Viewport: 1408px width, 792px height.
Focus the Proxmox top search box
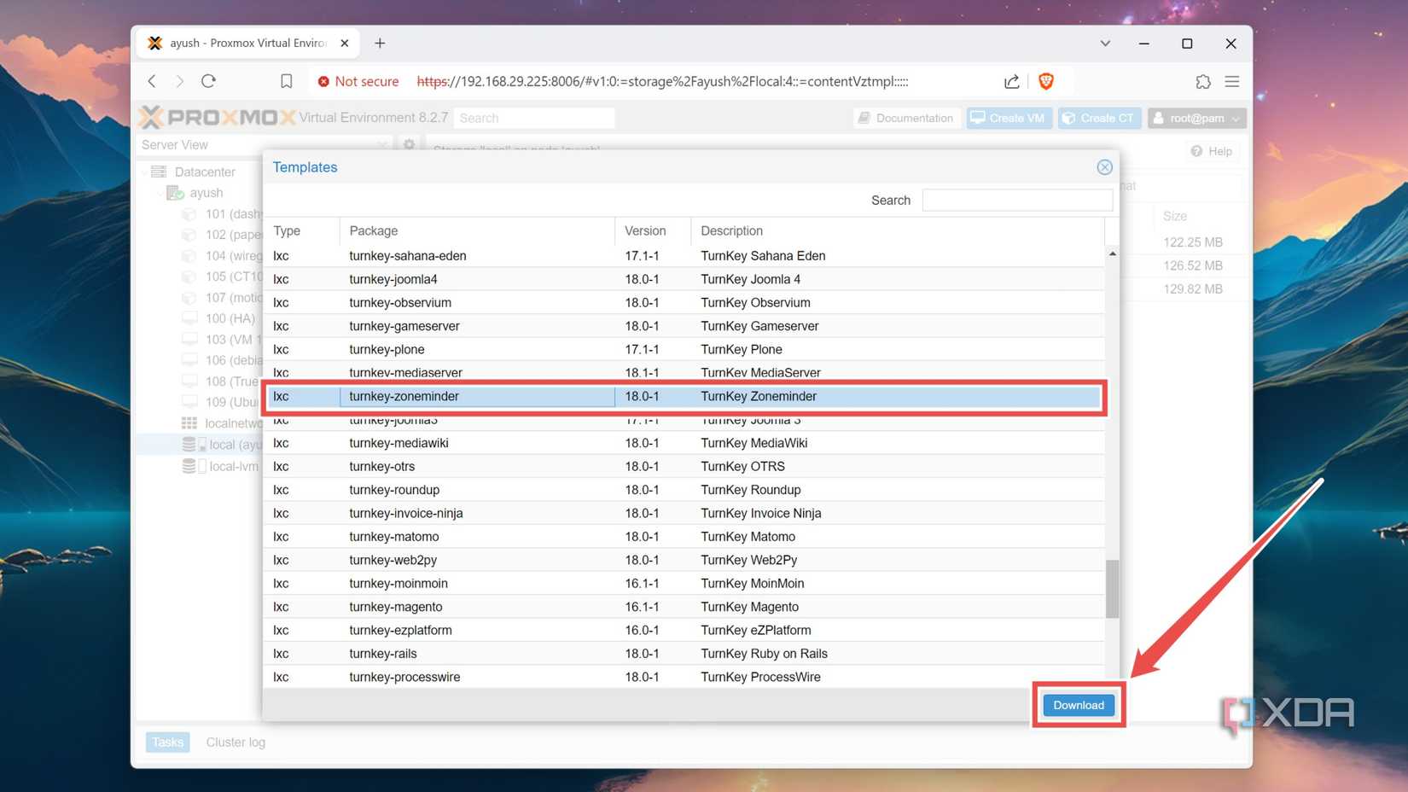coord(534,118)
